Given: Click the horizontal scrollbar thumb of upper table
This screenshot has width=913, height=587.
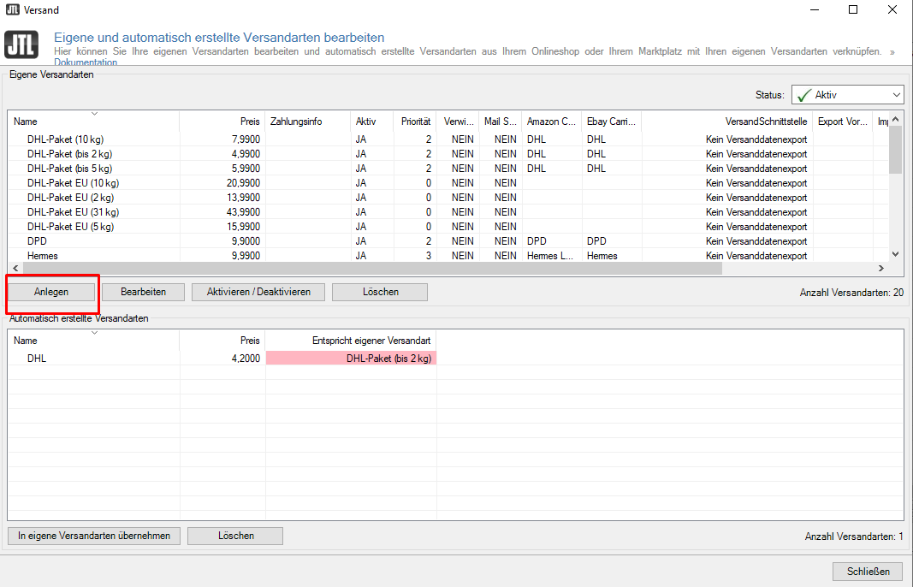Looking at the screenshot, I should click(372, 269).
